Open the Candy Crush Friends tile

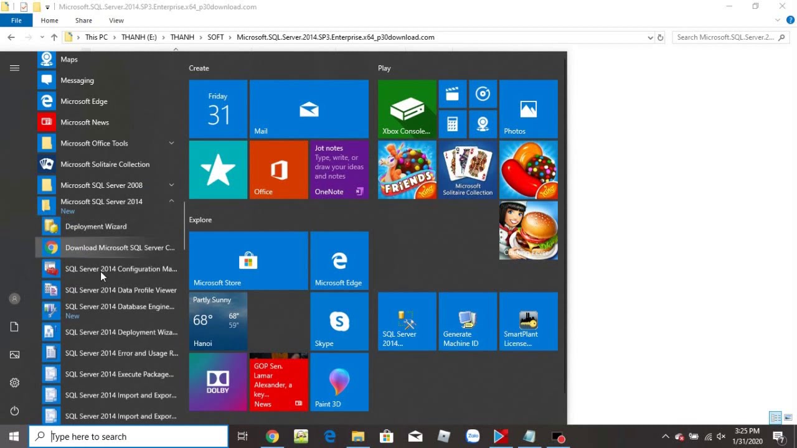tap(407, 170)
